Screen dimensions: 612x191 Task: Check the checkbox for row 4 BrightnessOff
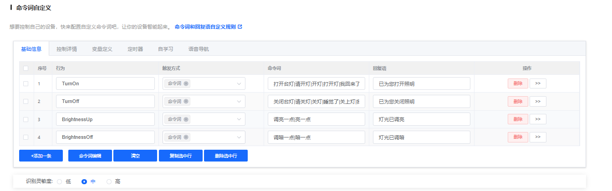[26, 137]
